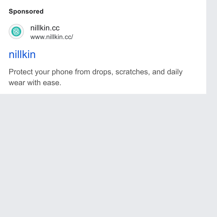The width and height of the screenshot is (217, 217).
Task: Click the teal Nillkin logo icon
Action: pyautogui.click(x=16, y=31)
